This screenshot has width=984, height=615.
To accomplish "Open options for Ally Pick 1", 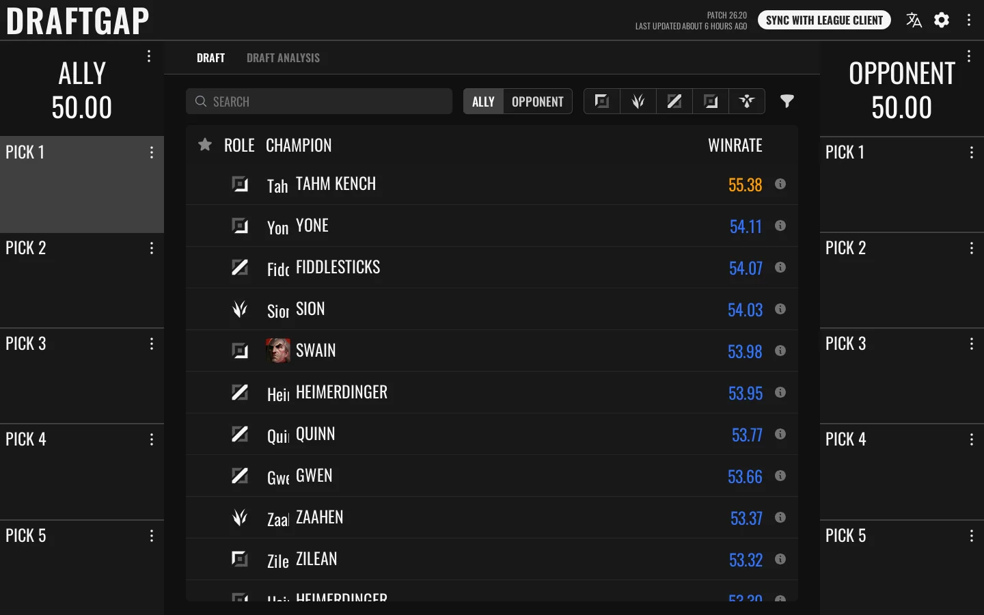I will pos(152,152).
